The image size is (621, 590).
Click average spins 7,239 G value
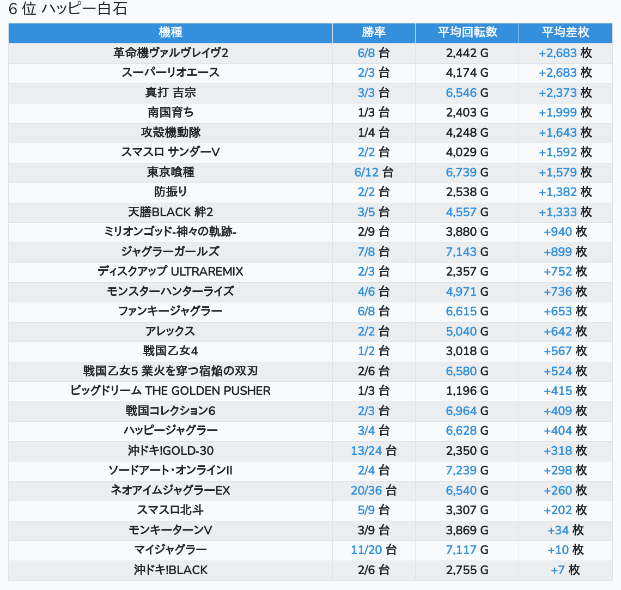(x=467, y=470)
